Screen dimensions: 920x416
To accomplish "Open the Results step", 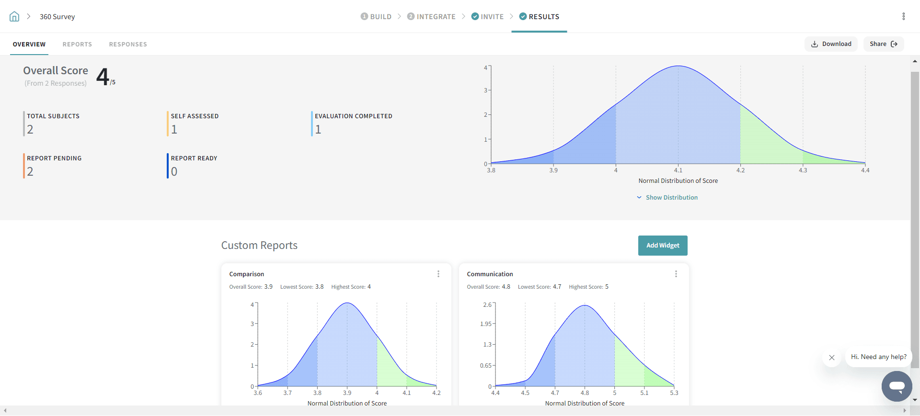I will (539, 17).
